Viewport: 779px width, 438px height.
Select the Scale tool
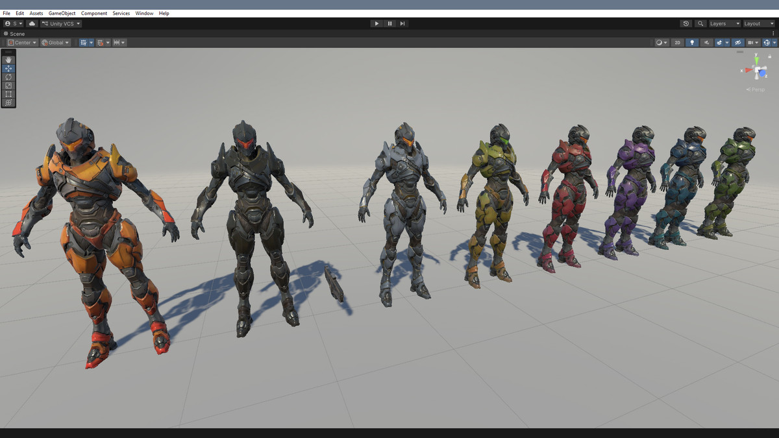pyautogui.click(x=8, y=85)
